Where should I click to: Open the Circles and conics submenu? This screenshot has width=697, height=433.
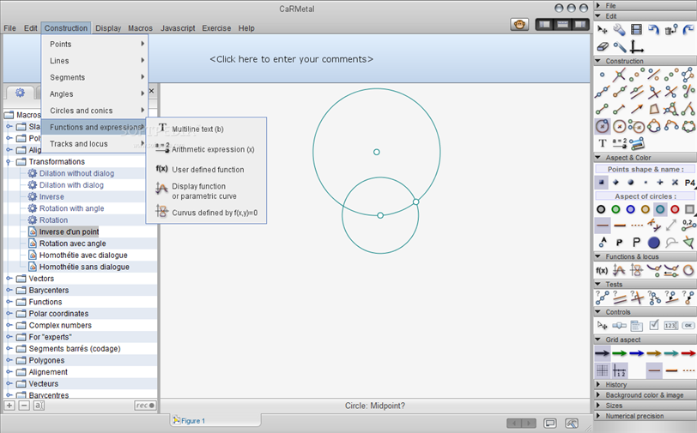coord(94,110)
